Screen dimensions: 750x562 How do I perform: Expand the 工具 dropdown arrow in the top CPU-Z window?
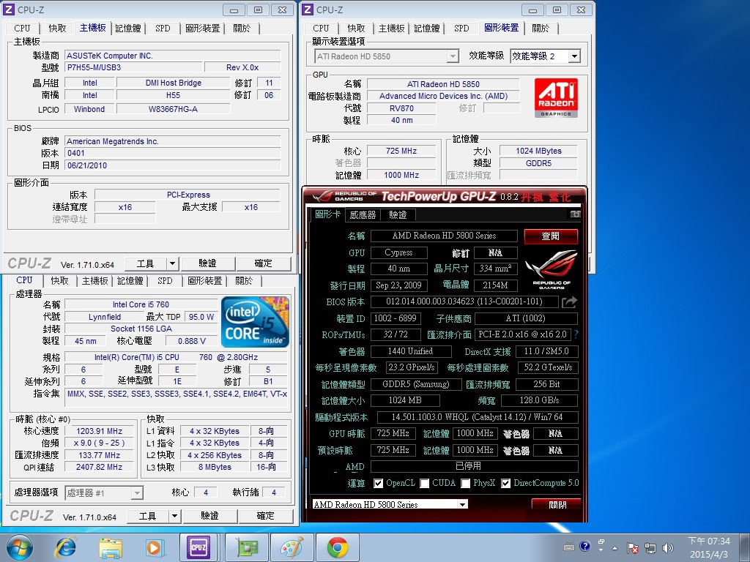point(173,263)
